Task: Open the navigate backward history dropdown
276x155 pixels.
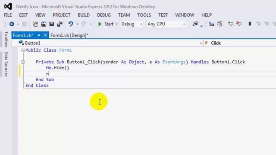Action: click(18, 24)
